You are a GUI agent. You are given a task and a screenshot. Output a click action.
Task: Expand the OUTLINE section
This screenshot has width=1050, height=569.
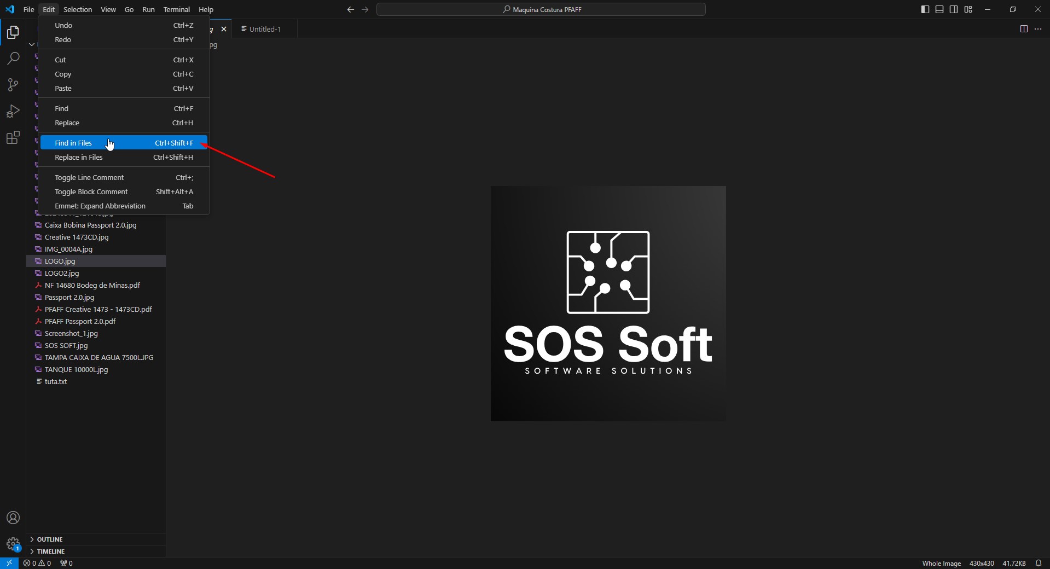(50, 539)
